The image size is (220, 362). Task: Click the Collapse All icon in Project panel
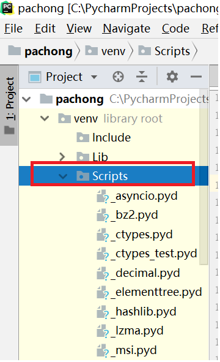point(142,77)
